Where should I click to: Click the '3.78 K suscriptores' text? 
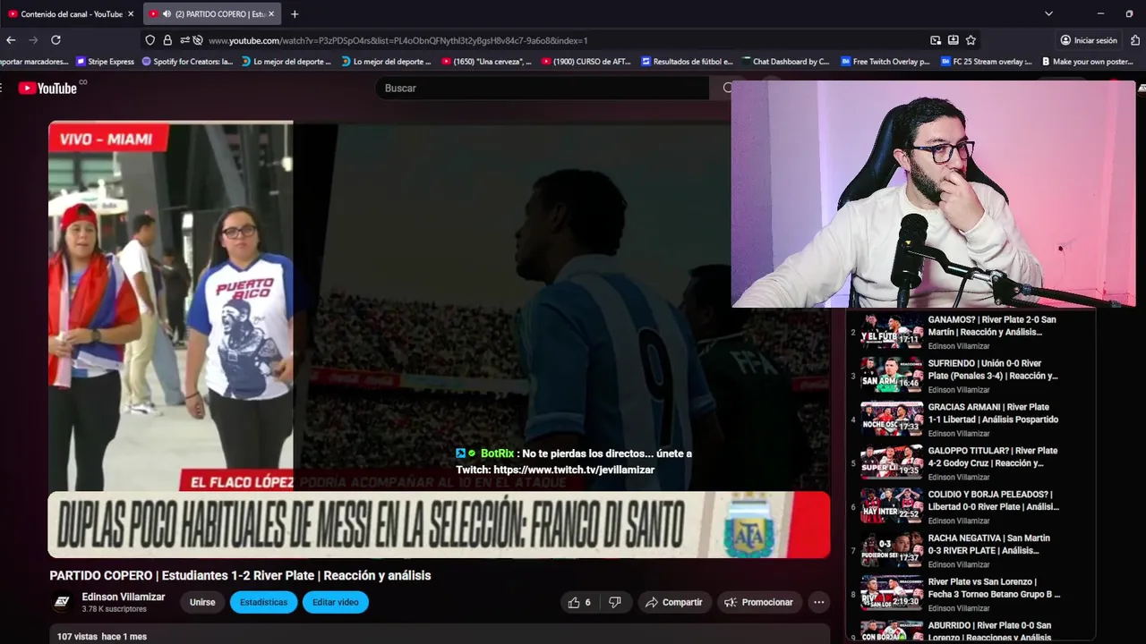click(114, 609)
